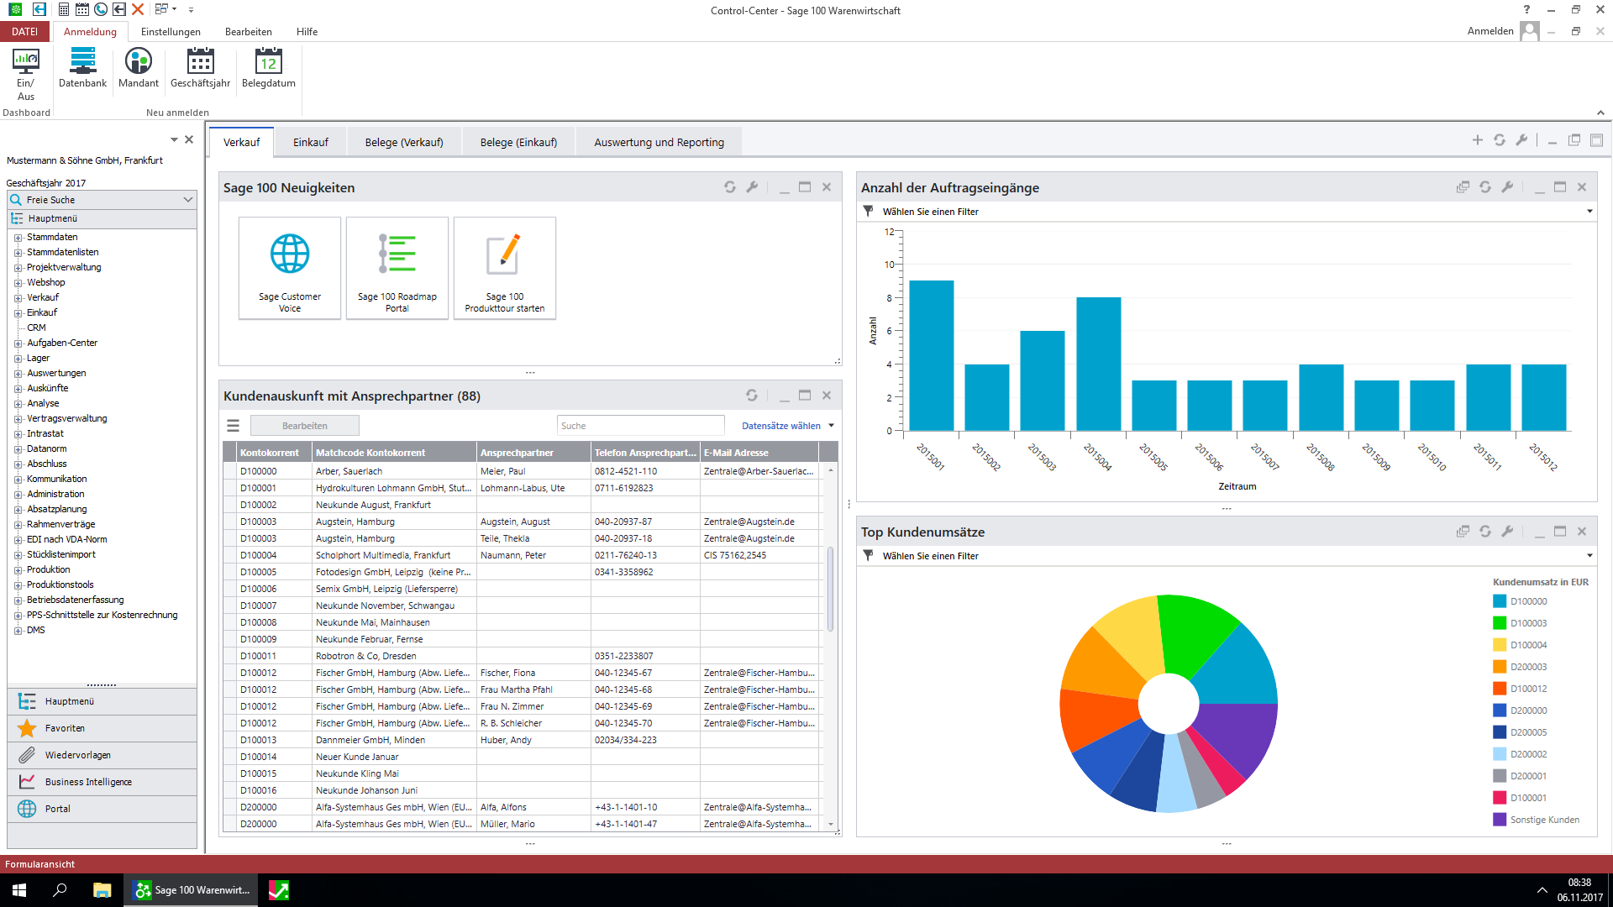Select row checkbox for D100000 Arber

click(230, 471)
